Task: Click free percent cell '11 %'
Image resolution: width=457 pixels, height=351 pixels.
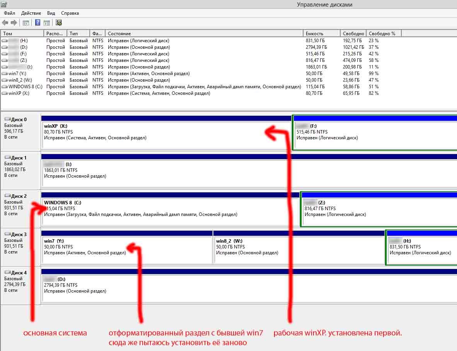Action: coord(373,67)
